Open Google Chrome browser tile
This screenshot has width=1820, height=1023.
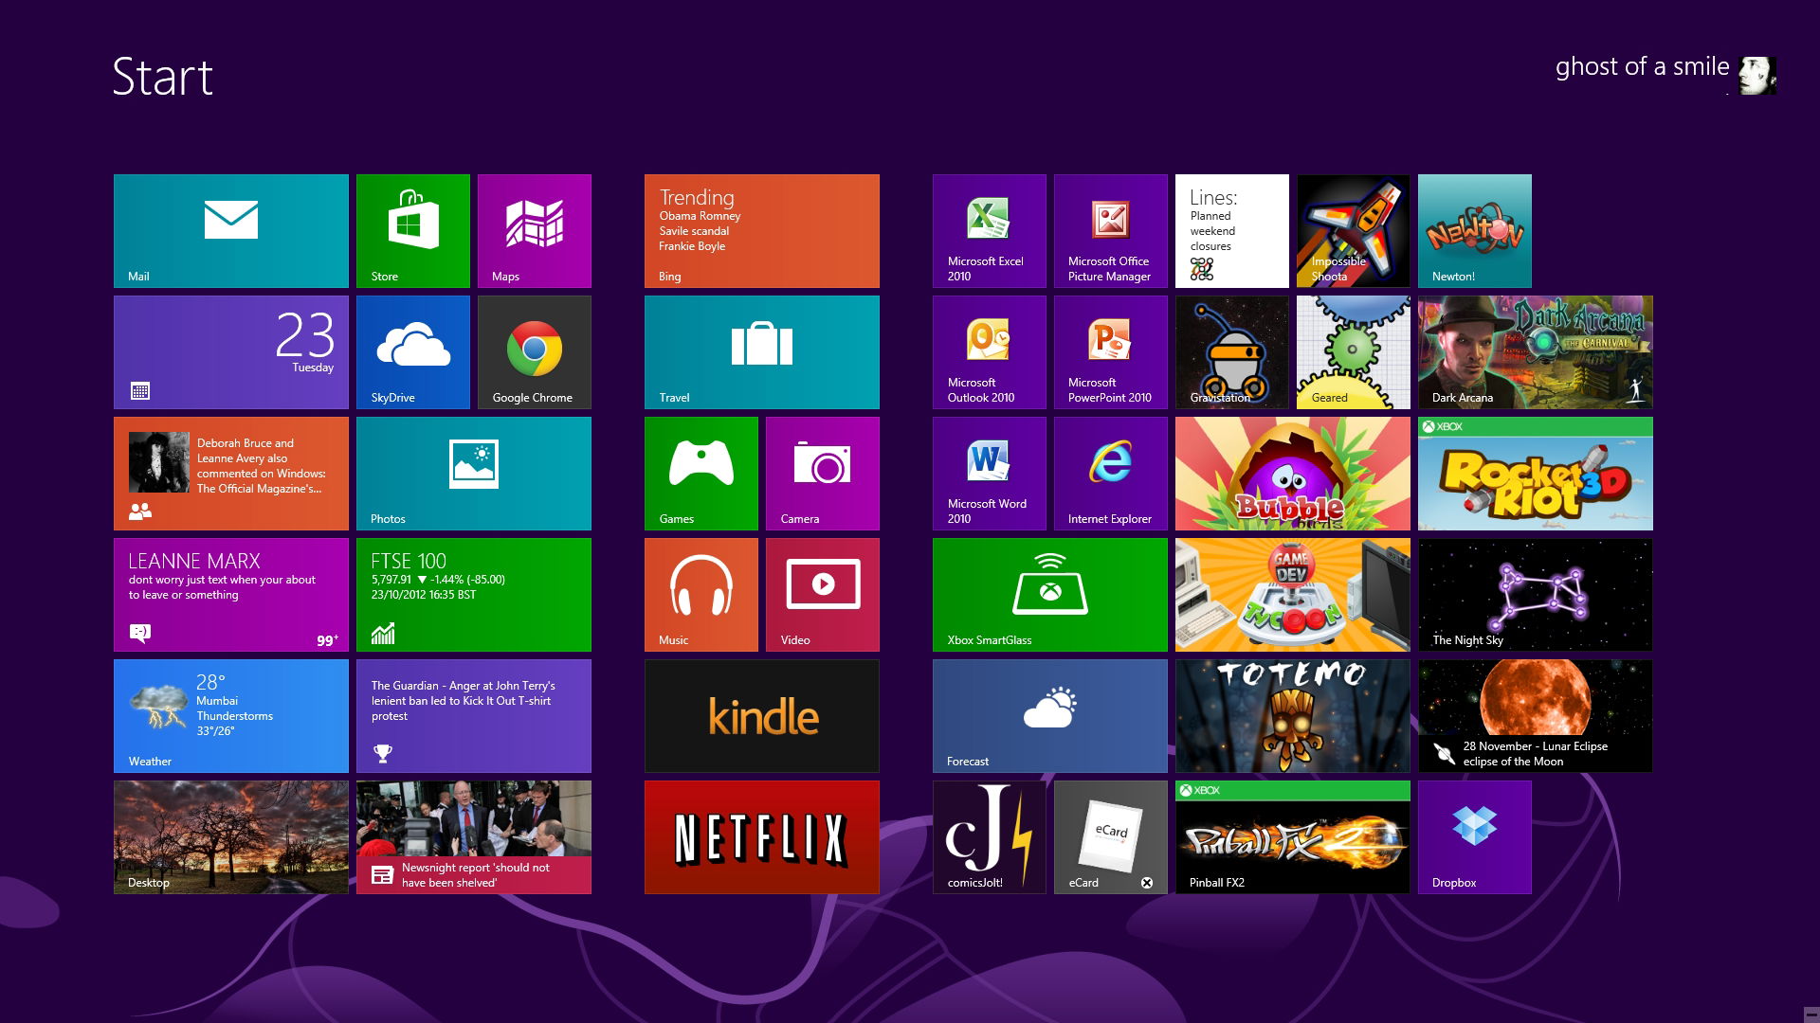pyautogui.click(x=533, y=353)
